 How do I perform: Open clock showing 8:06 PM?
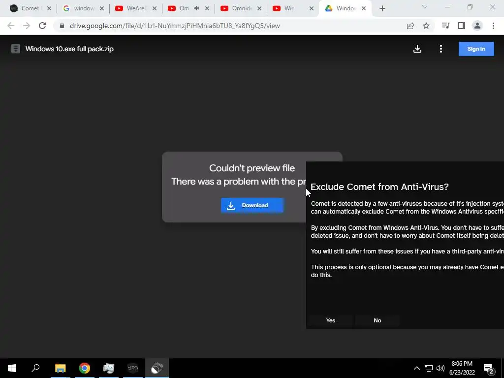pos(462,368)
